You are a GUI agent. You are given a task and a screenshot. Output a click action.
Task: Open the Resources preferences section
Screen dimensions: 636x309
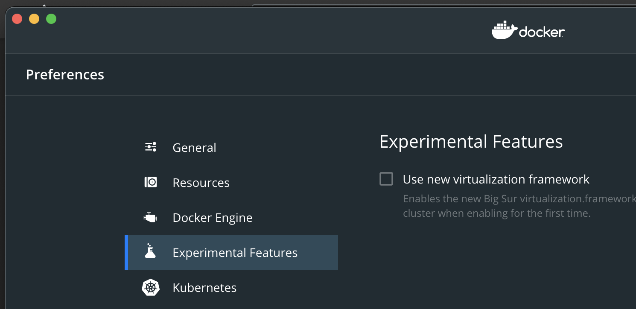coord(231,182)
